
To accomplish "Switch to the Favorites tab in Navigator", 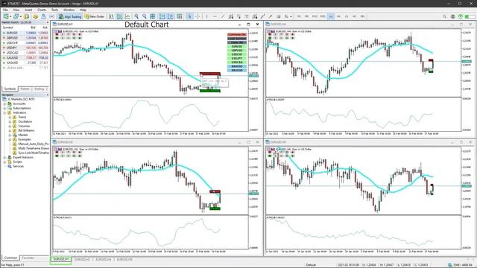I will tap(28, 258).
